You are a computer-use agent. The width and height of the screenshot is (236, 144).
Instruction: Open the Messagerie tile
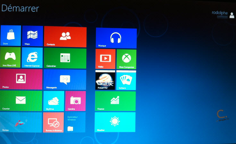click(x=65, y=80)
